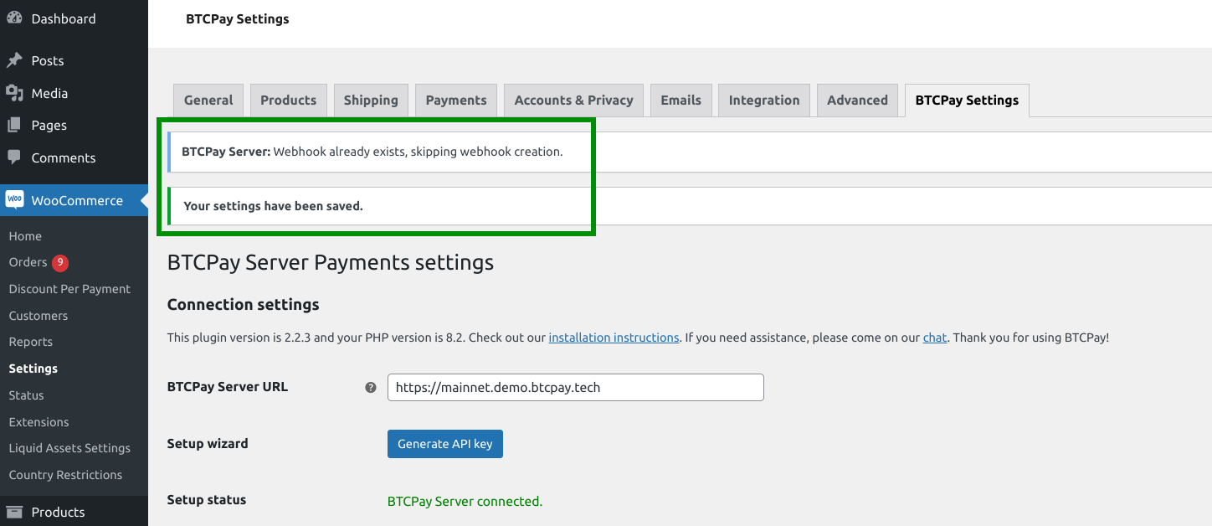Select the WooCommerce logo icon
This screenshot has height=526, width=1212.
click(14, 199)
